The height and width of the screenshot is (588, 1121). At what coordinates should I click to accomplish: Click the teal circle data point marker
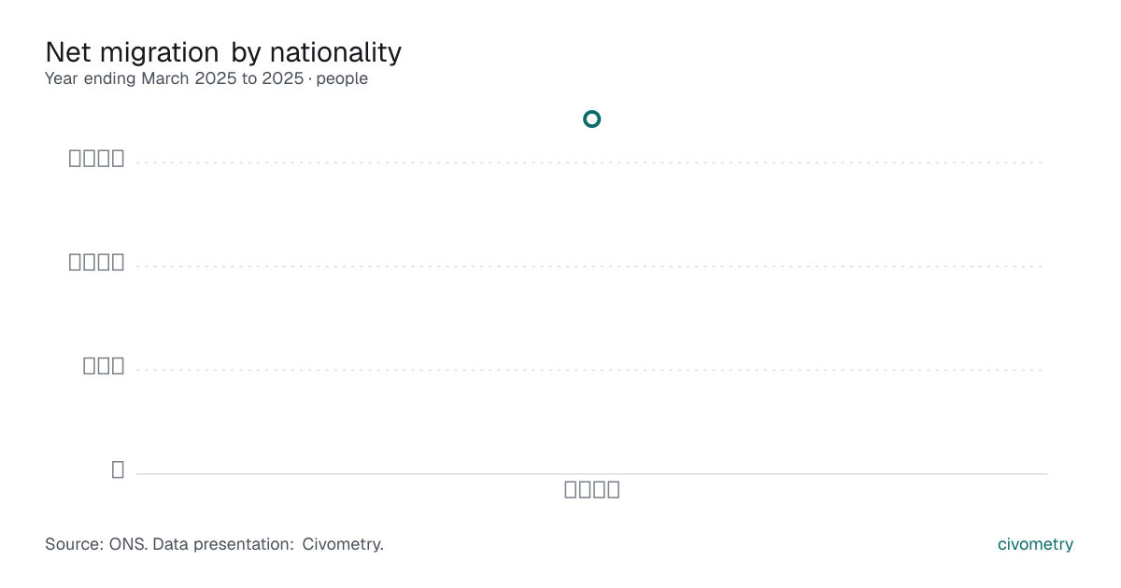point(591,119)
